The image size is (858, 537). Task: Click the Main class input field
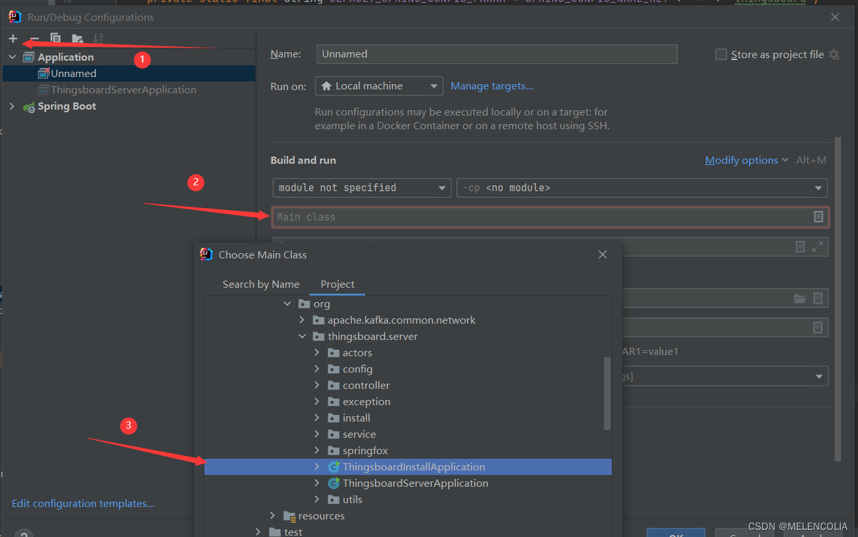[550, 217]
